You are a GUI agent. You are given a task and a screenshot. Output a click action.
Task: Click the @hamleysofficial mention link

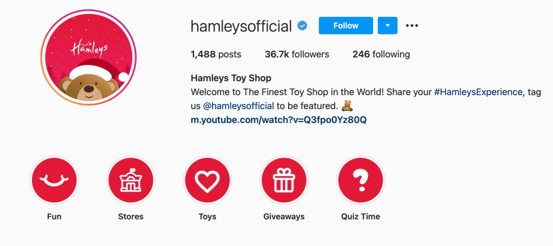click(238, 106)
